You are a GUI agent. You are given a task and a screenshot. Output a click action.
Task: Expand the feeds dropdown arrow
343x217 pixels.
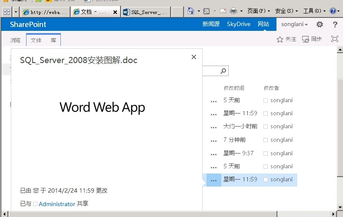pyautogui.click(x=215, y=11)
